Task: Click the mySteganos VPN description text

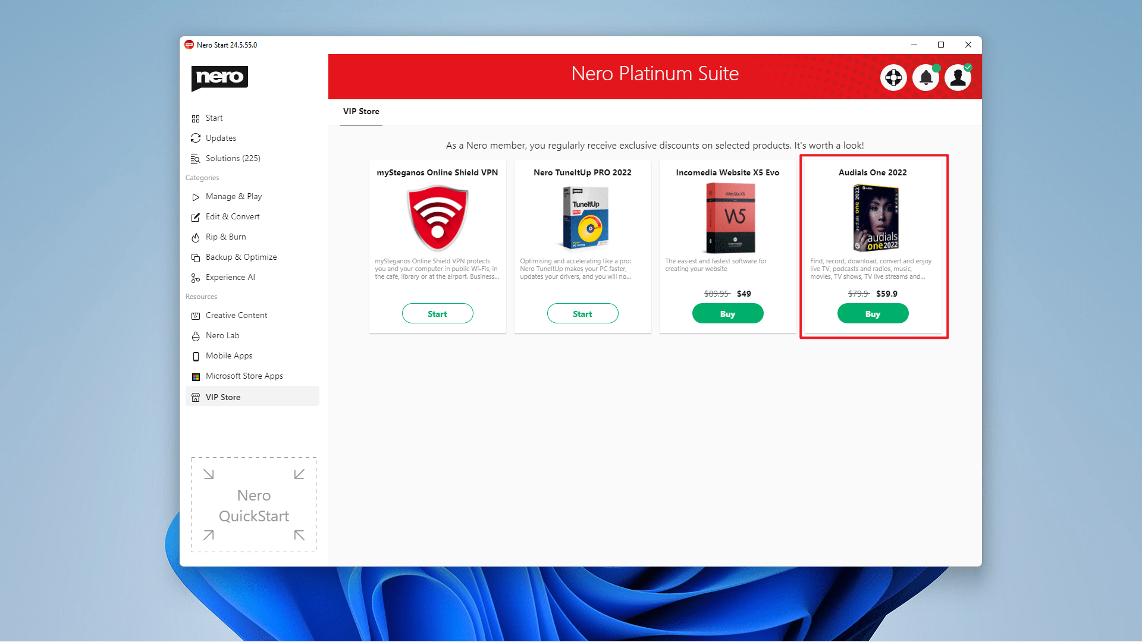Action: click(x=437, y=269)
